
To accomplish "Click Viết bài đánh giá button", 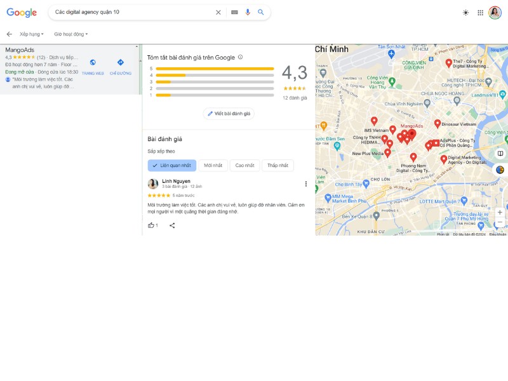I will 229,114.
